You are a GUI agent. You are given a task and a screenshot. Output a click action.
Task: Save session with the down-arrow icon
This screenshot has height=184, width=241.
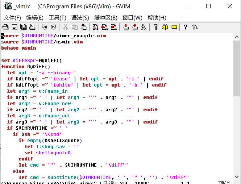coord(135,27)
